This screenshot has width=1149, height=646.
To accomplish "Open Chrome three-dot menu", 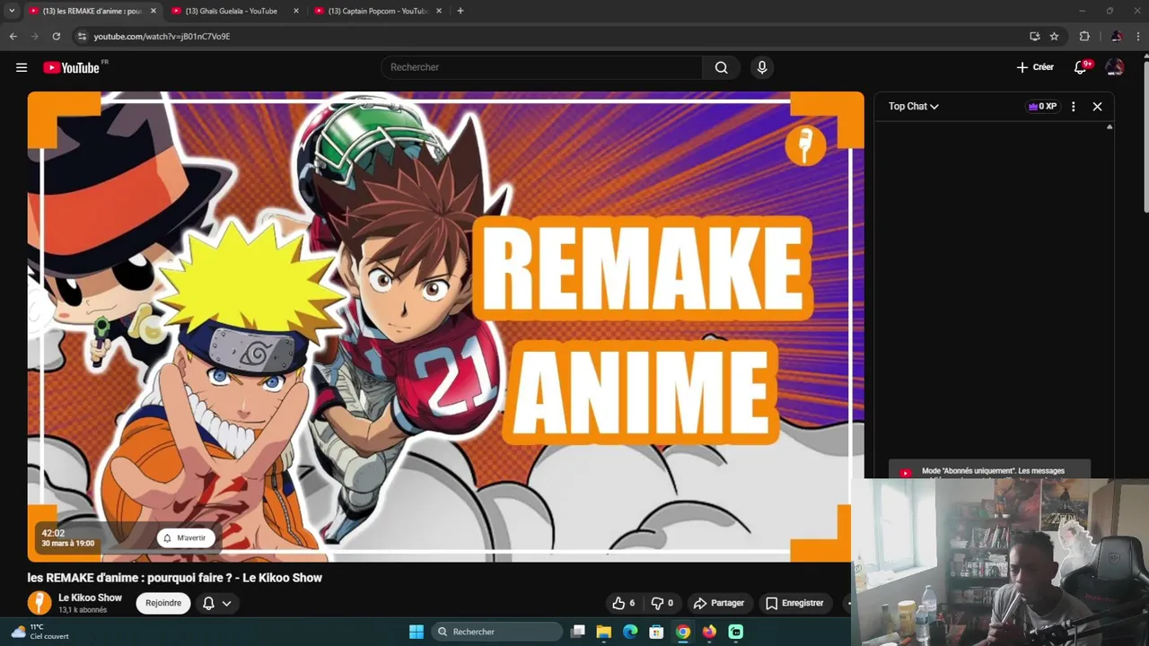I will coord(1138,36).
